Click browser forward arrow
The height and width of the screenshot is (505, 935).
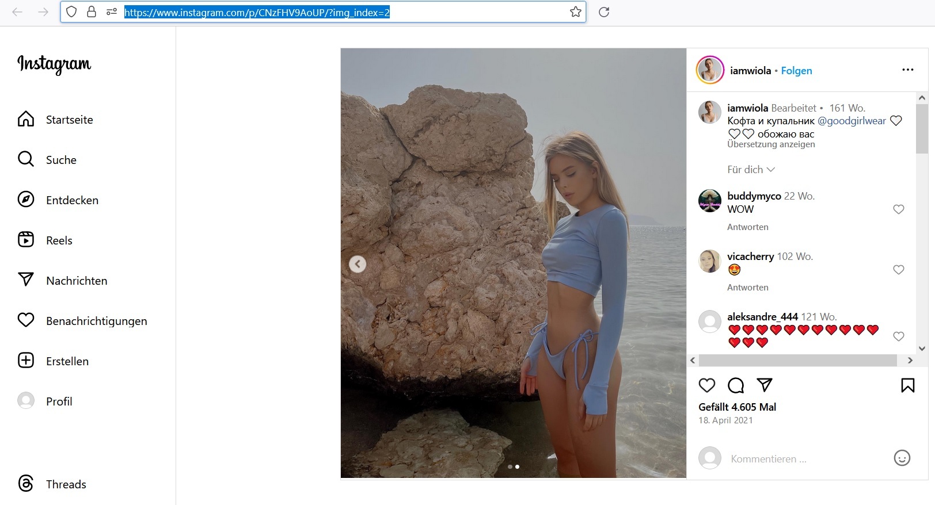[43, 12]
